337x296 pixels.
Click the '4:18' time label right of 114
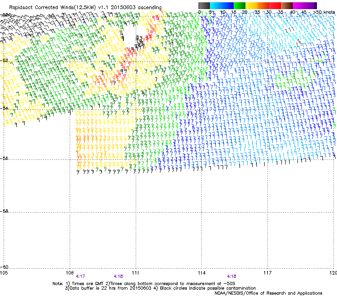pos(231,276)
